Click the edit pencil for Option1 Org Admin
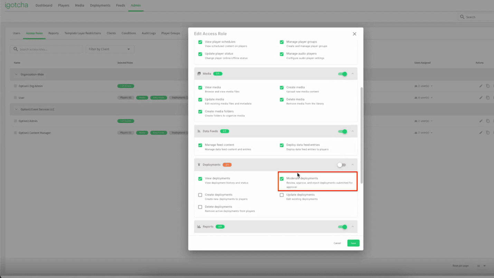This screenshot has height=278, width=494. 481,86
